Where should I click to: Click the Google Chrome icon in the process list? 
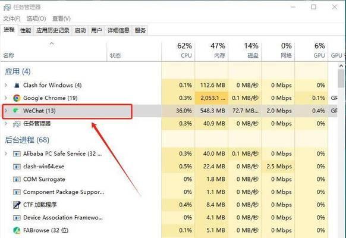point(17,98)
